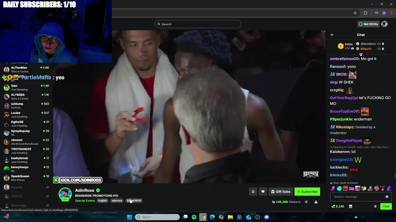Open leaderboard gifter billycriz
Viewport: 396px width, 222px height.
click(366, 49)
